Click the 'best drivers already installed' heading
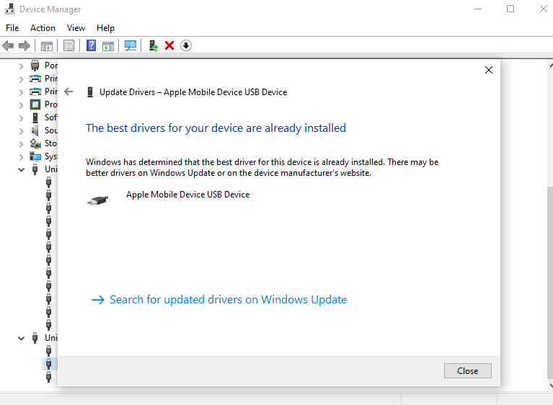553x405 pixels. tap(216, 128)
